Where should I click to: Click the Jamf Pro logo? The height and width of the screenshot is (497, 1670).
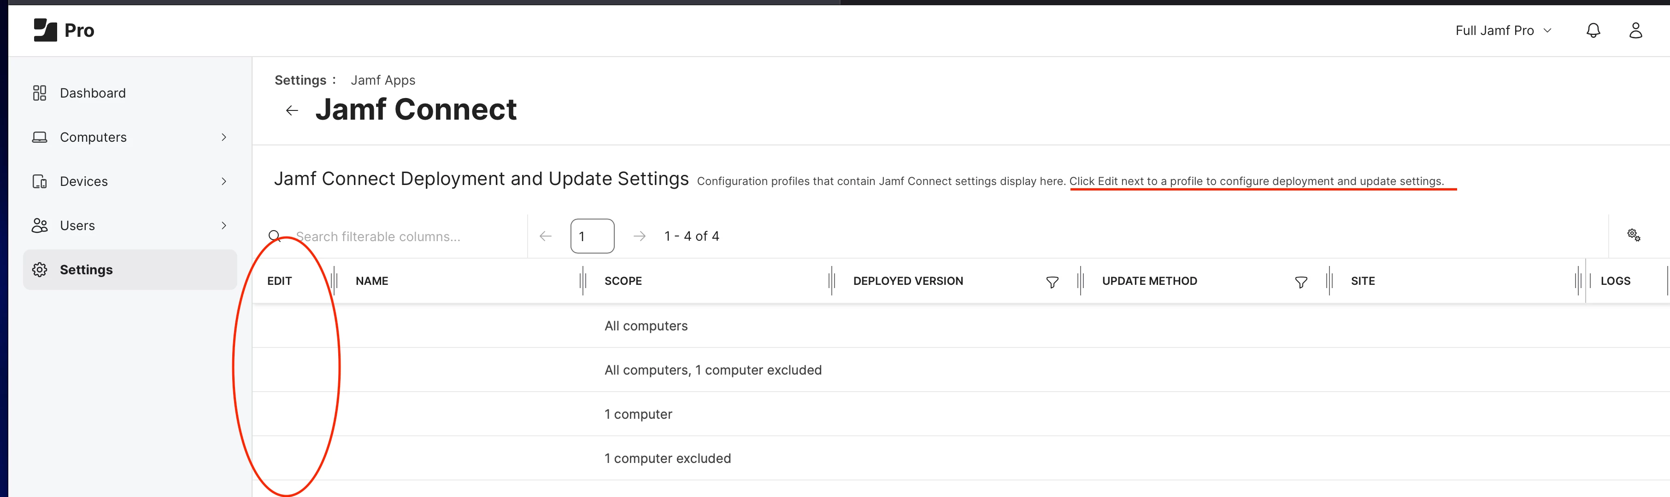click(64, 30)
